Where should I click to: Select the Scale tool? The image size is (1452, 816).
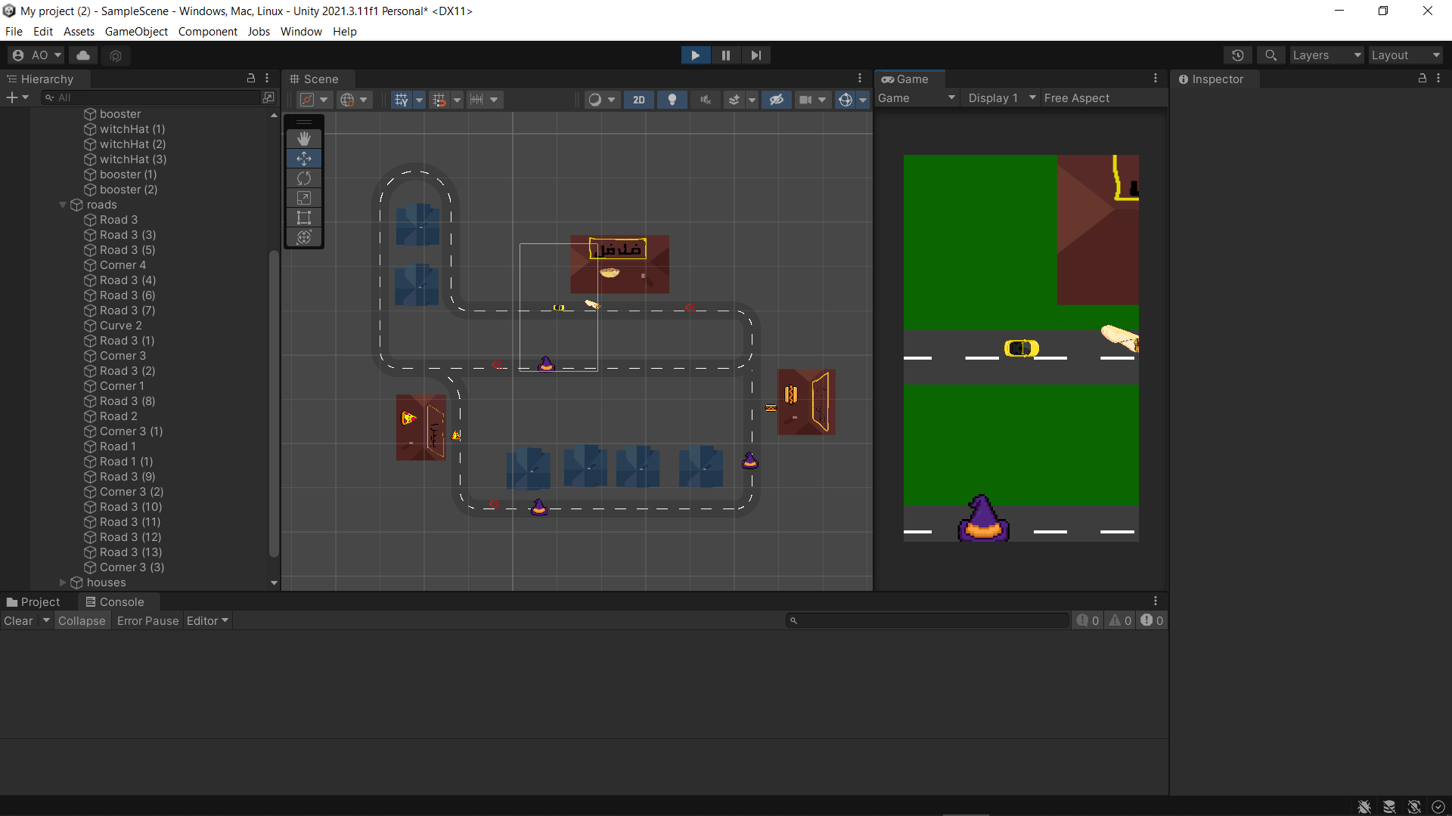(303, 198)
